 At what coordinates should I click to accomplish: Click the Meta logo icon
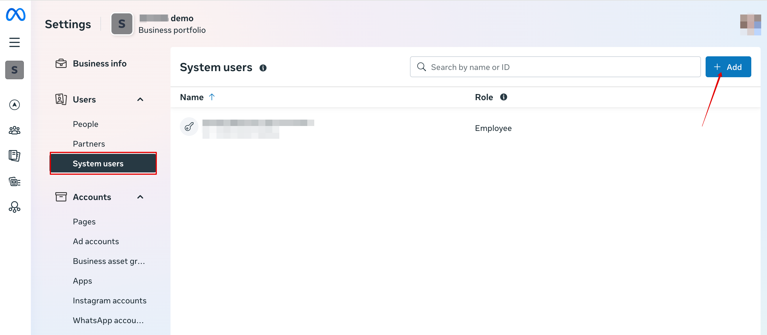15,14
